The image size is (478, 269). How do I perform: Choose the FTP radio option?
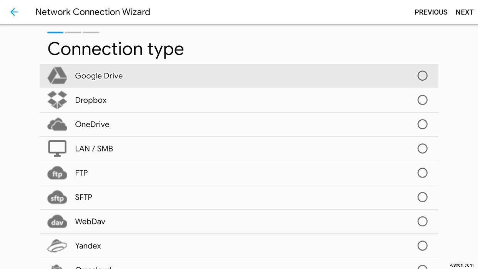(422, 173)
